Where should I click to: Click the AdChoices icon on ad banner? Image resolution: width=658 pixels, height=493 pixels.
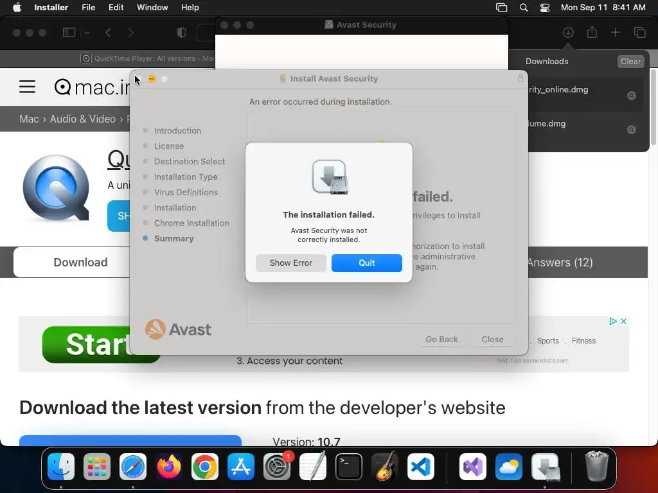tap(612, 321)
